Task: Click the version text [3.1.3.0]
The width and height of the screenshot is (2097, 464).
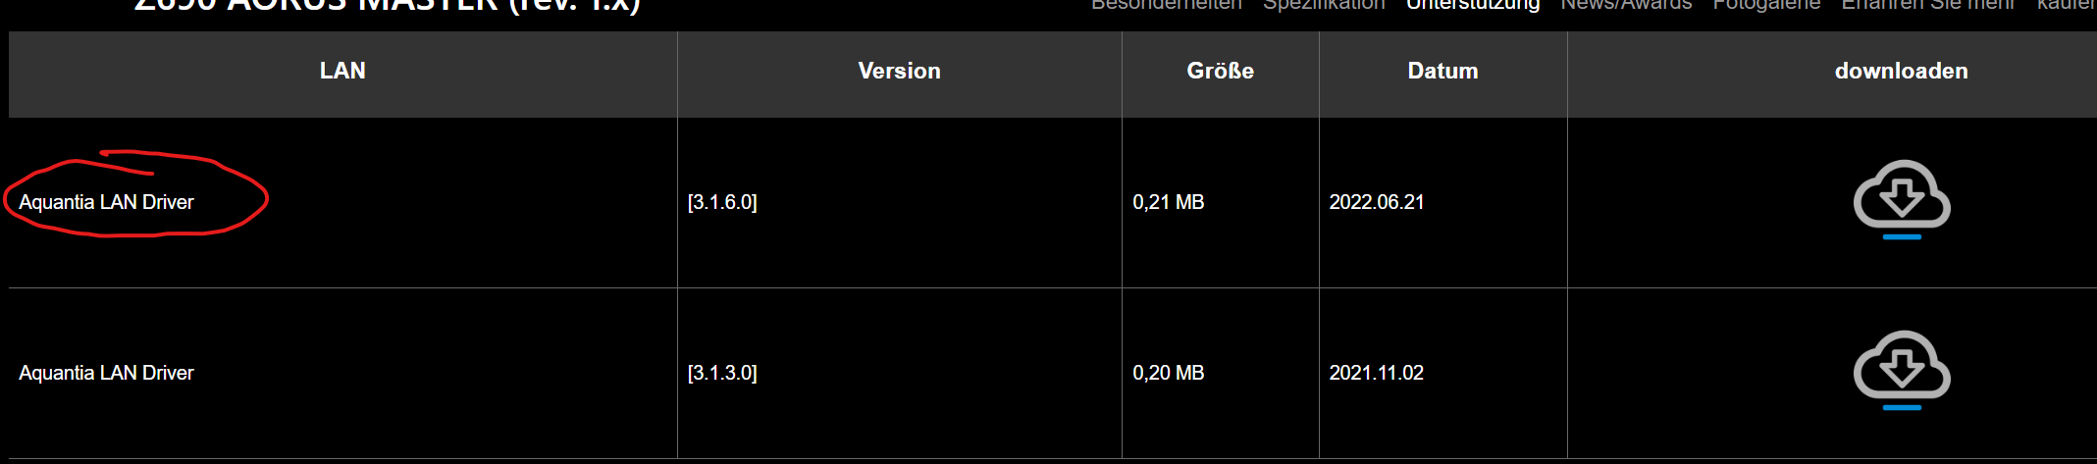Action: coord(722,373)
